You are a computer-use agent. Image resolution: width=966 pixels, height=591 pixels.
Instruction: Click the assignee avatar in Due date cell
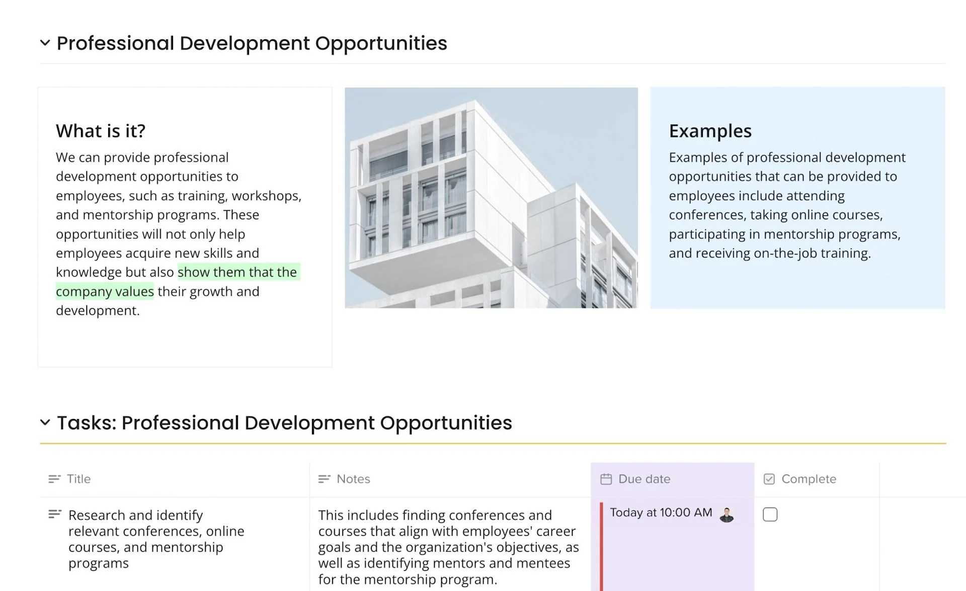(x=727, y=515)
